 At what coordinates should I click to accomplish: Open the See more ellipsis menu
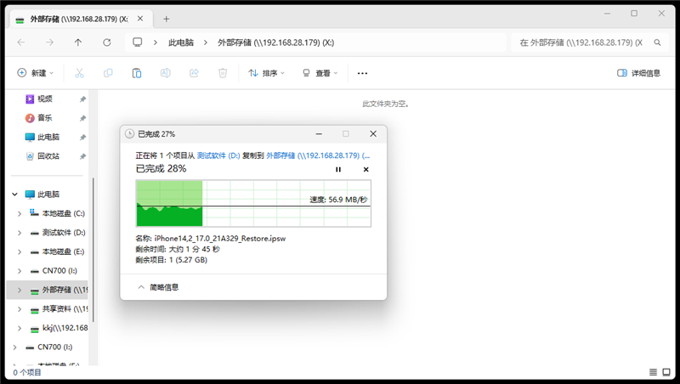362,73
